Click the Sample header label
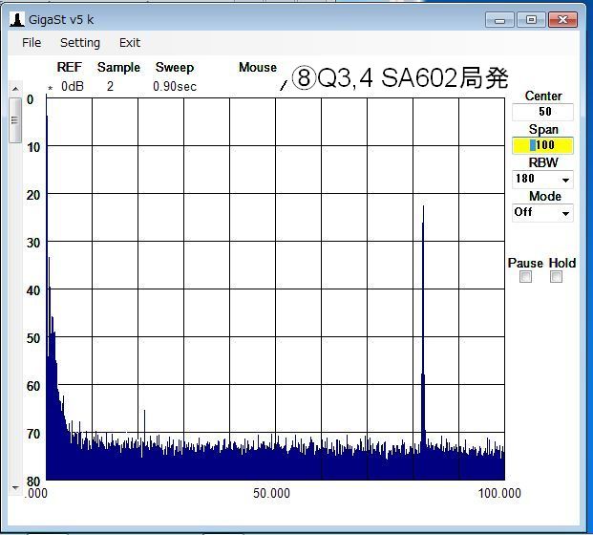 [118, 67]
